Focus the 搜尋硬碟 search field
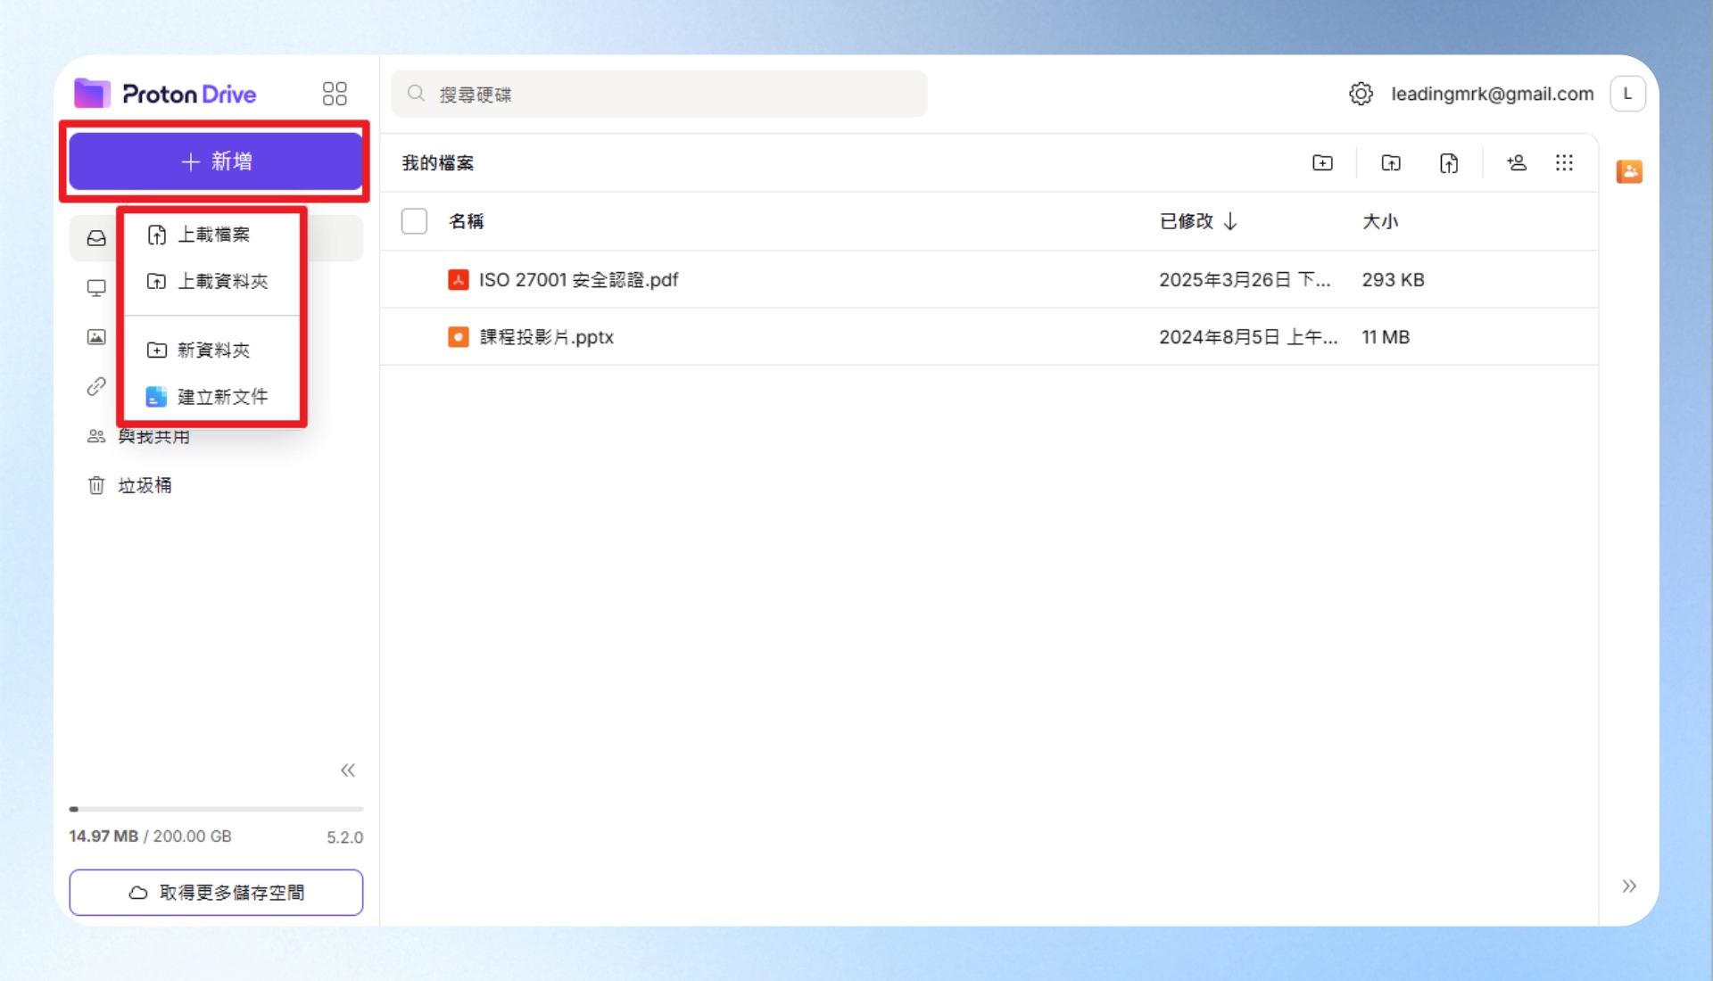1713x981 pixels. tap(659, 94)
